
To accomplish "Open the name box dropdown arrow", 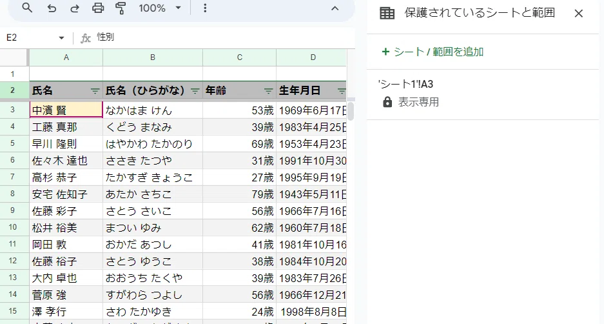I will click(61, 38).
